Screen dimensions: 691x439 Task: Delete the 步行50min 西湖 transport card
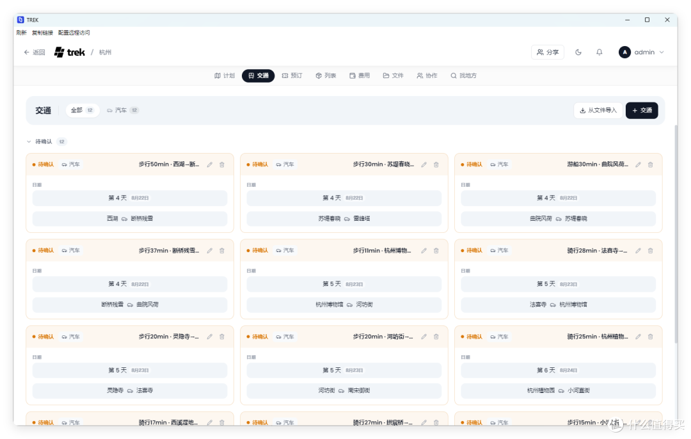pos(222,164)
